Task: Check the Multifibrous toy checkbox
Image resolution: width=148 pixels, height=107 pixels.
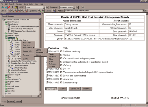Action: click(61, 62)
